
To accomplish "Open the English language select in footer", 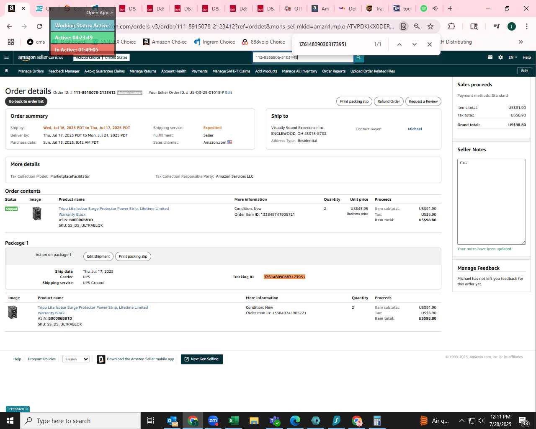I will coord(76,359).
